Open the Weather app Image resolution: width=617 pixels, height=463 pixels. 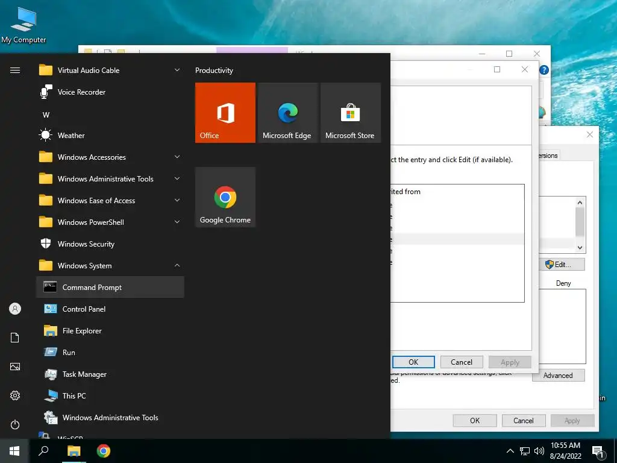click(110, 136)
